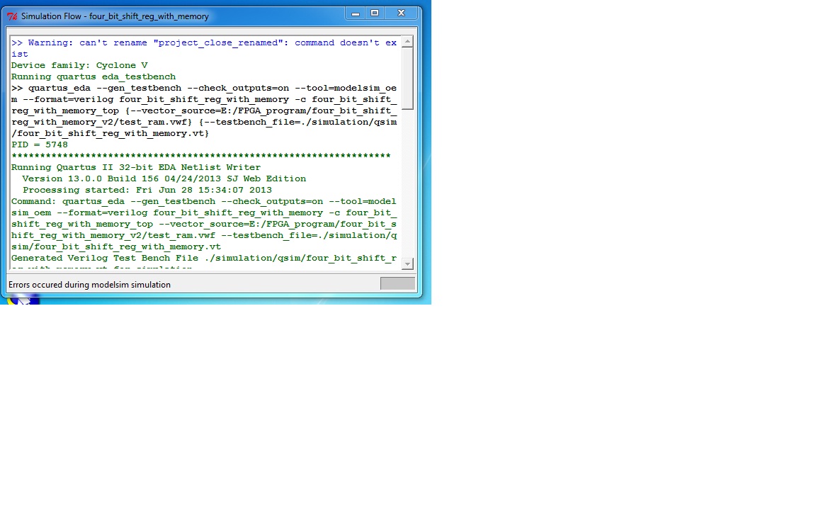Click the 'Command: quartus_eda --gen_testbench' line
This screenshot has height=510, width=816.
coord(204,225)
